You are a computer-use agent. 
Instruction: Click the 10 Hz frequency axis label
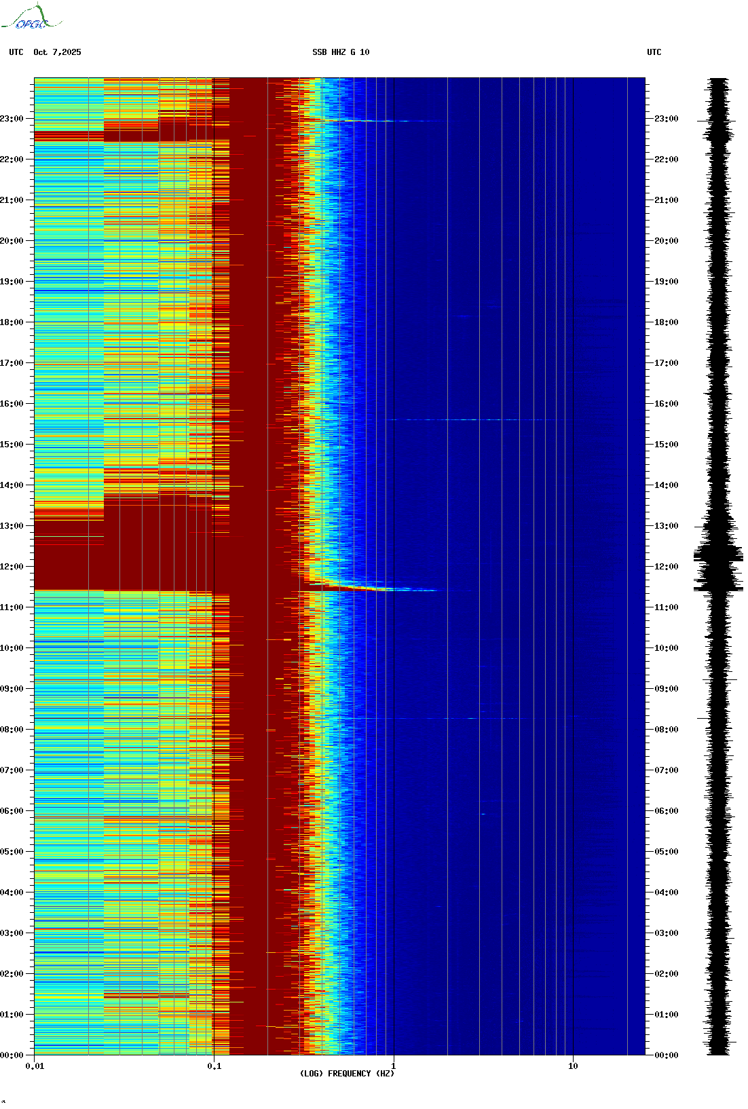coord(573,1066)
